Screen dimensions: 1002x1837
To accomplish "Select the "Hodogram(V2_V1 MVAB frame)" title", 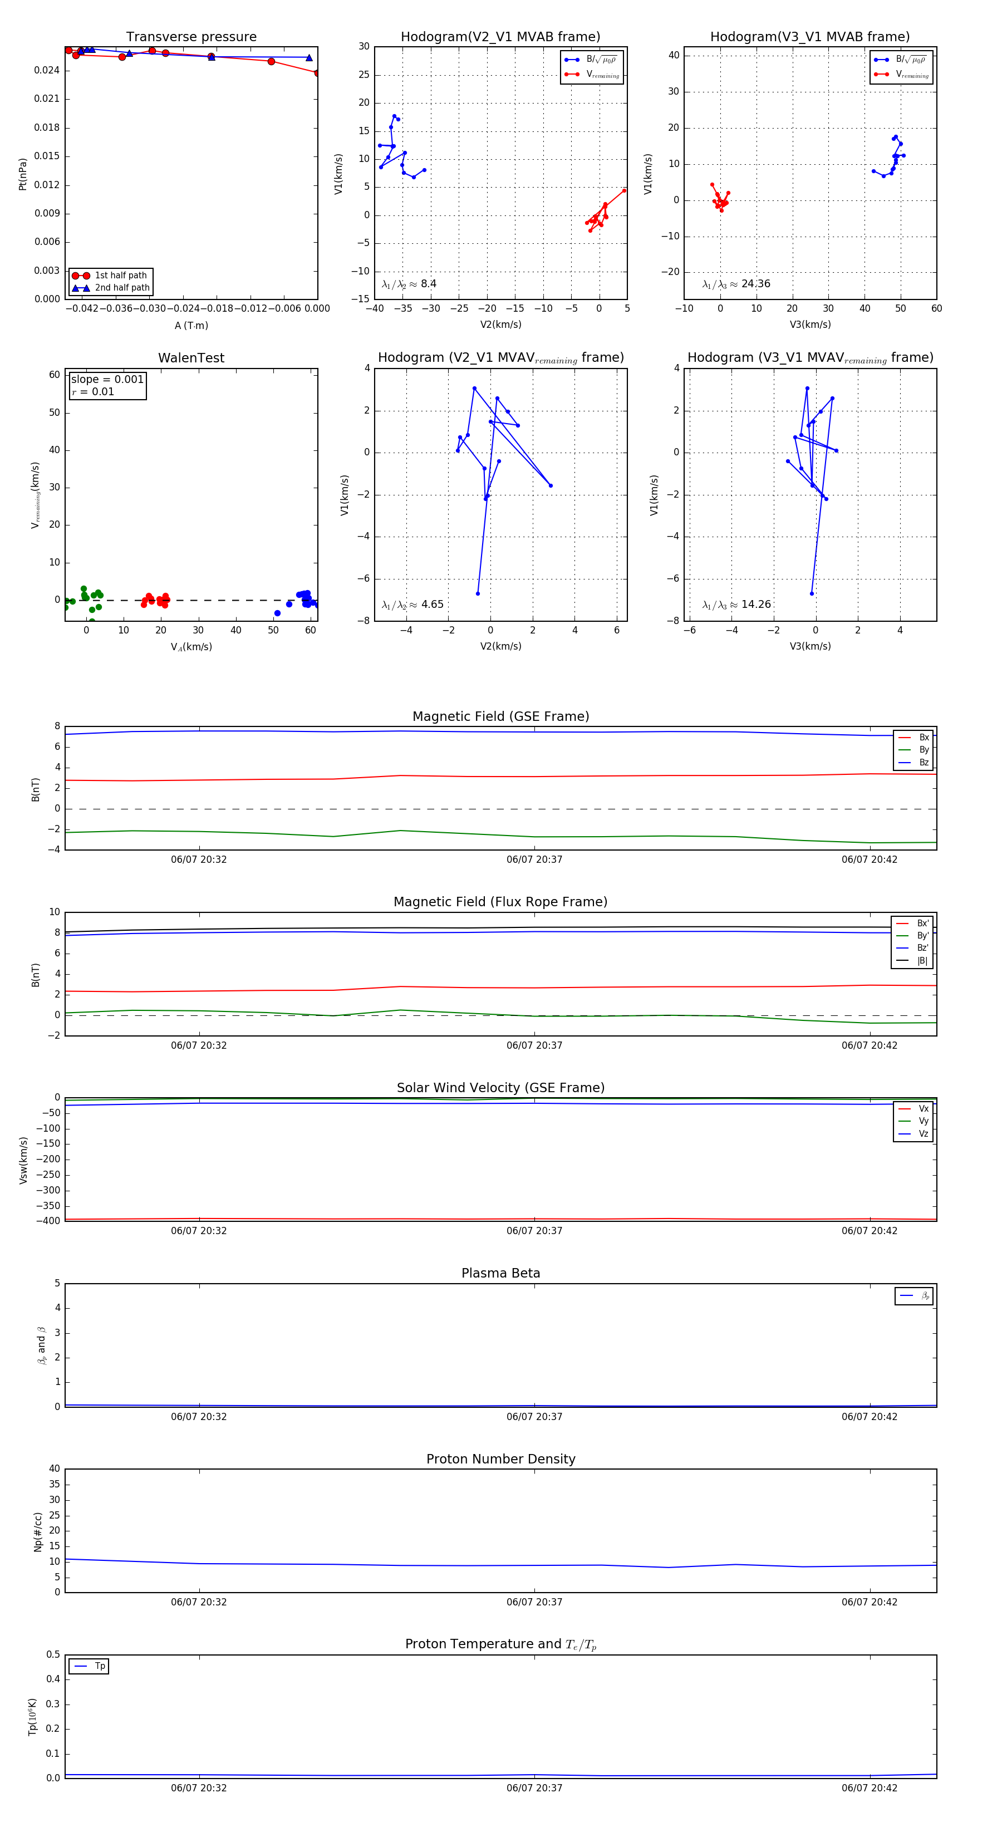I will pos(500,36).
